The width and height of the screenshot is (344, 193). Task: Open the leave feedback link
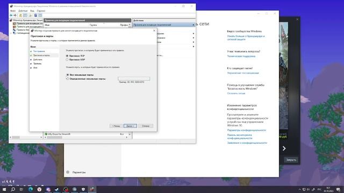pyautogui.click(x=236, y=93)
